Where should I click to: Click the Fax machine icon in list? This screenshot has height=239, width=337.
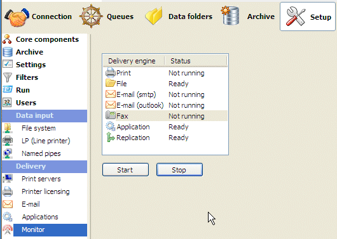click(111, 115)
